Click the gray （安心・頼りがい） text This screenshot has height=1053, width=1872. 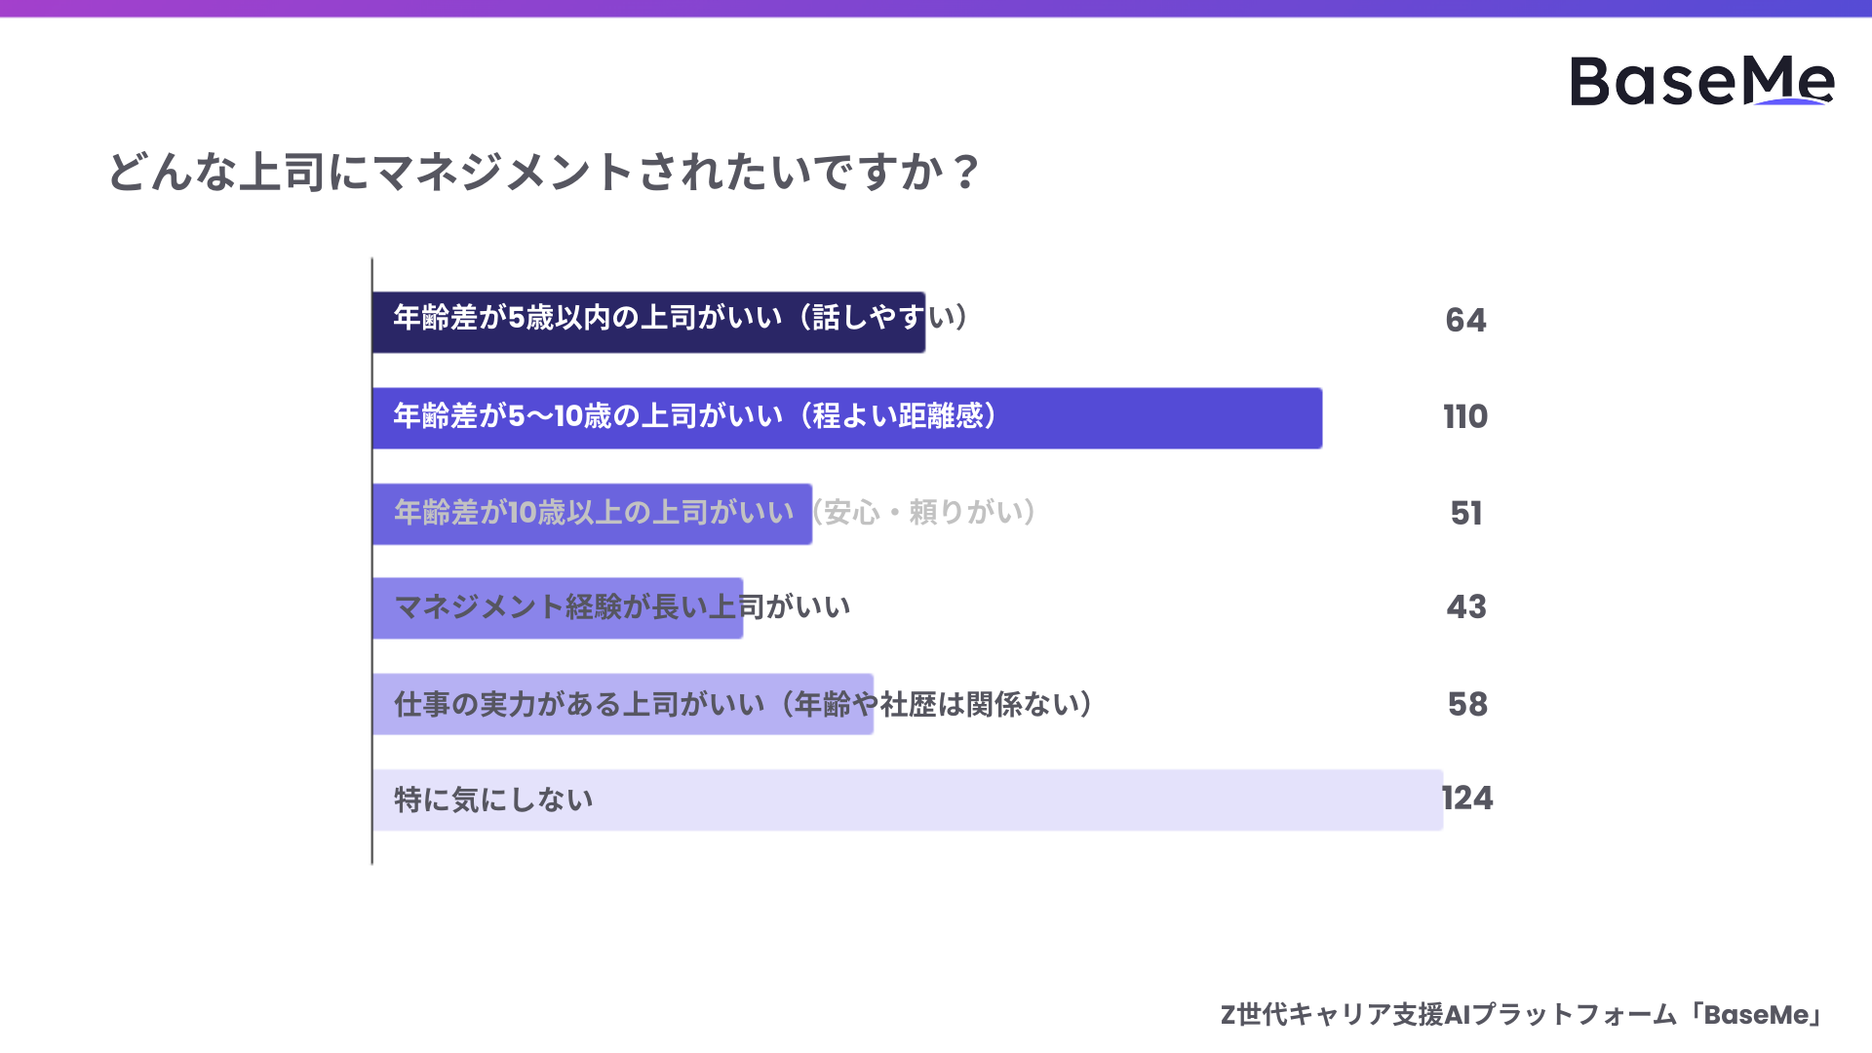click(x=924, y=512)
